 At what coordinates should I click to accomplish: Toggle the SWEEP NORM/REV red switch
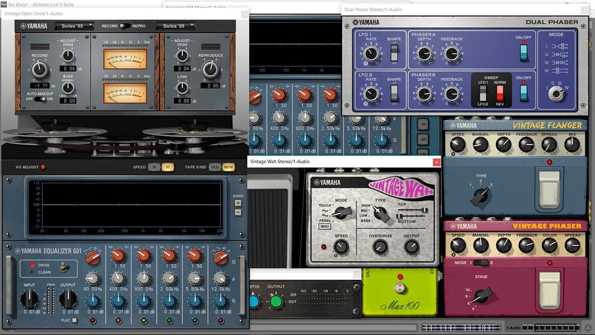[500, 93]
